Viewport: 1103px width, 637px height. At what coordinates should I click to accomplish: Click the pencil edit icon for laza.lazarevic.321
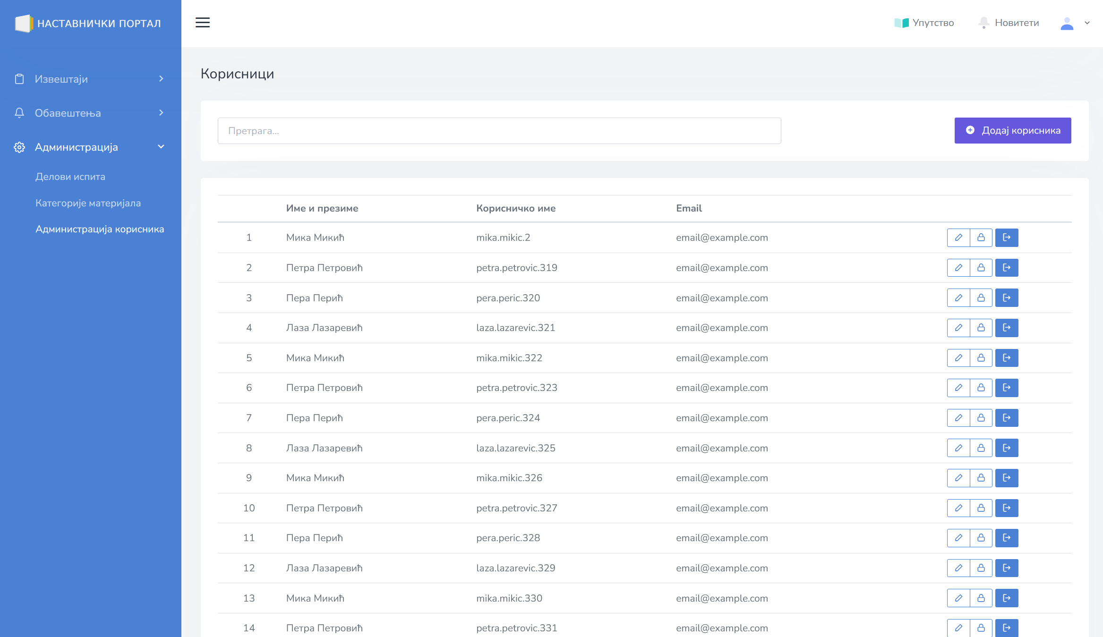click(x=958, y=328)
